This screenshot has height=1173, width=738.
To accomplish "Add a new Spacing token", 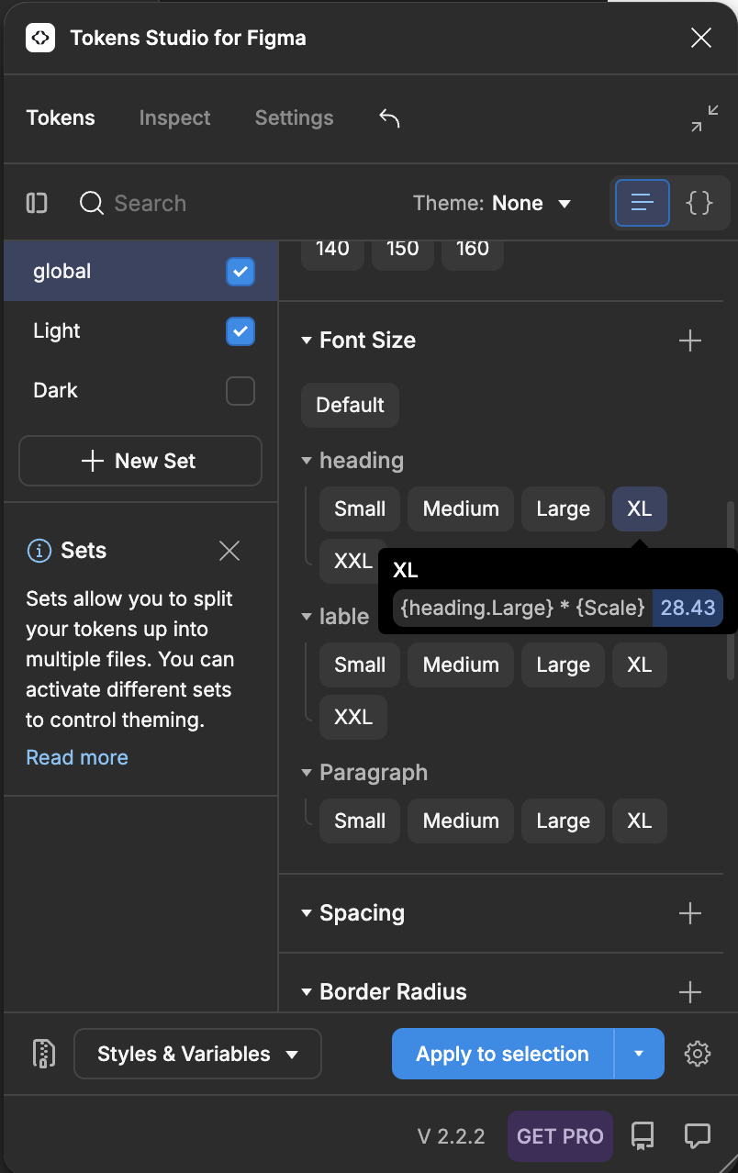I will pyautogui.click(x=690, y=913).
